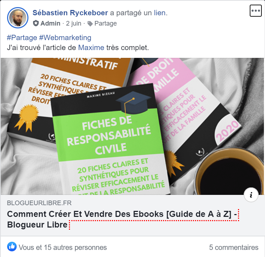Click the #Webmarketing hashtag

(x=65, y=38)
